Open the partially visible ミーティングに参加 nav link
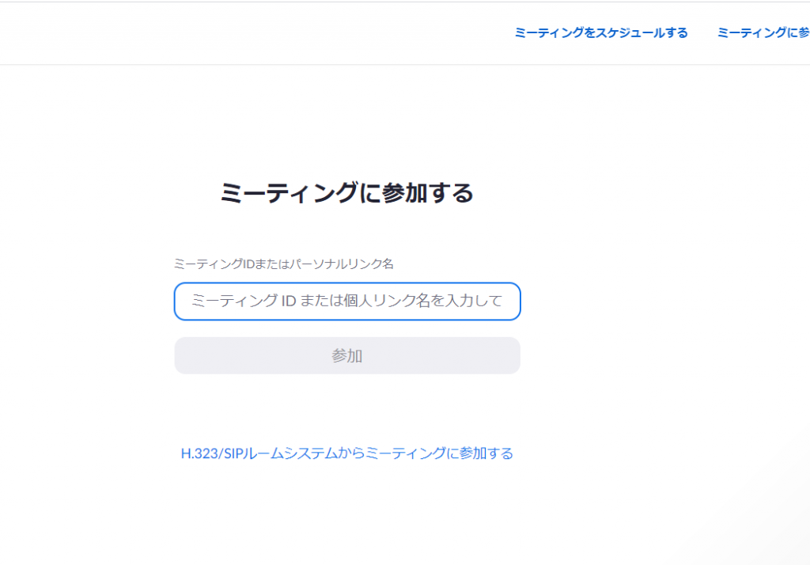 [763, 32]
